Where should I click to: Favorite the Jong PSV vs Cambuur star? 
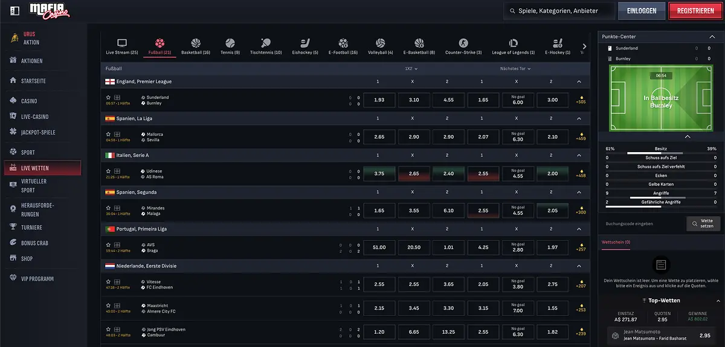click(109, 329)
